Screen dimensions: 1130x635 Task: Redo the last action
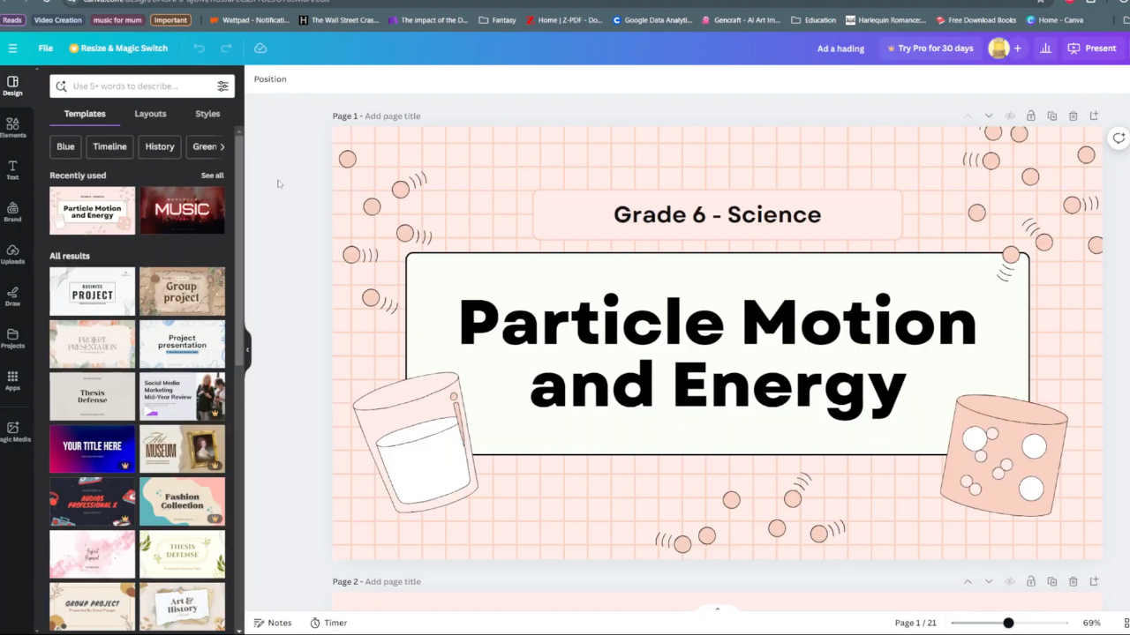(x=226, y=49)
